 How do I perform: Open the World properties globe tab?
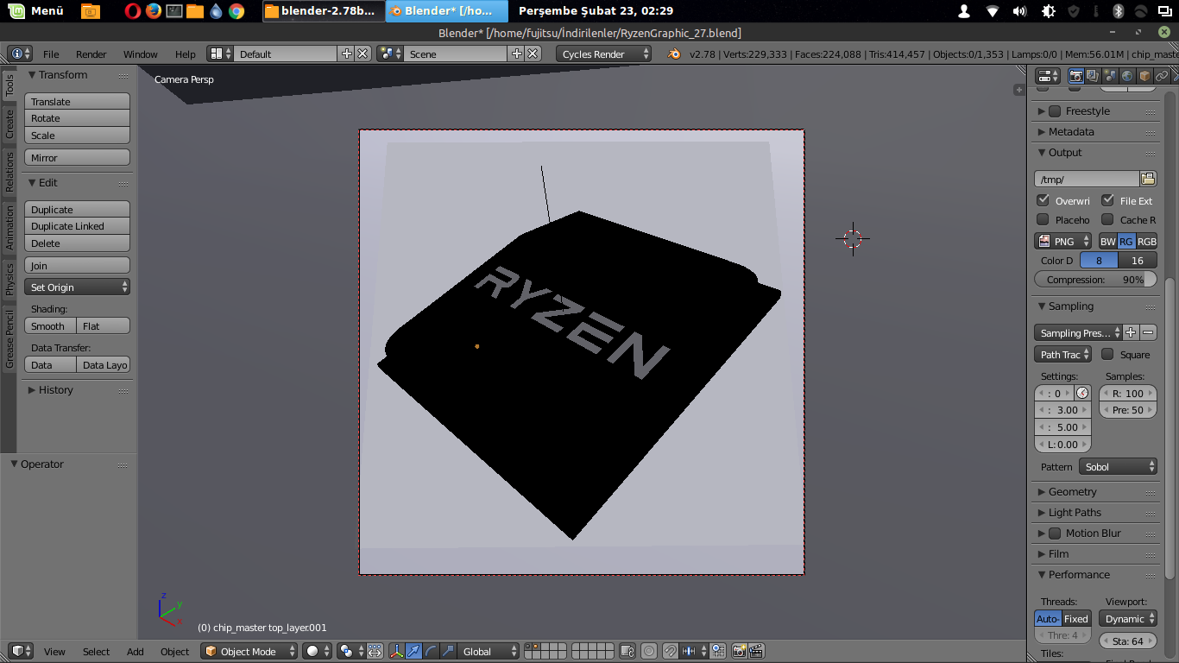point(1127,76)
